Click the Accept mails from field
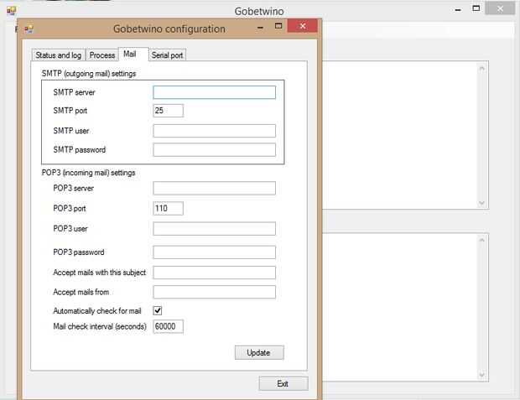 (214, 292)
